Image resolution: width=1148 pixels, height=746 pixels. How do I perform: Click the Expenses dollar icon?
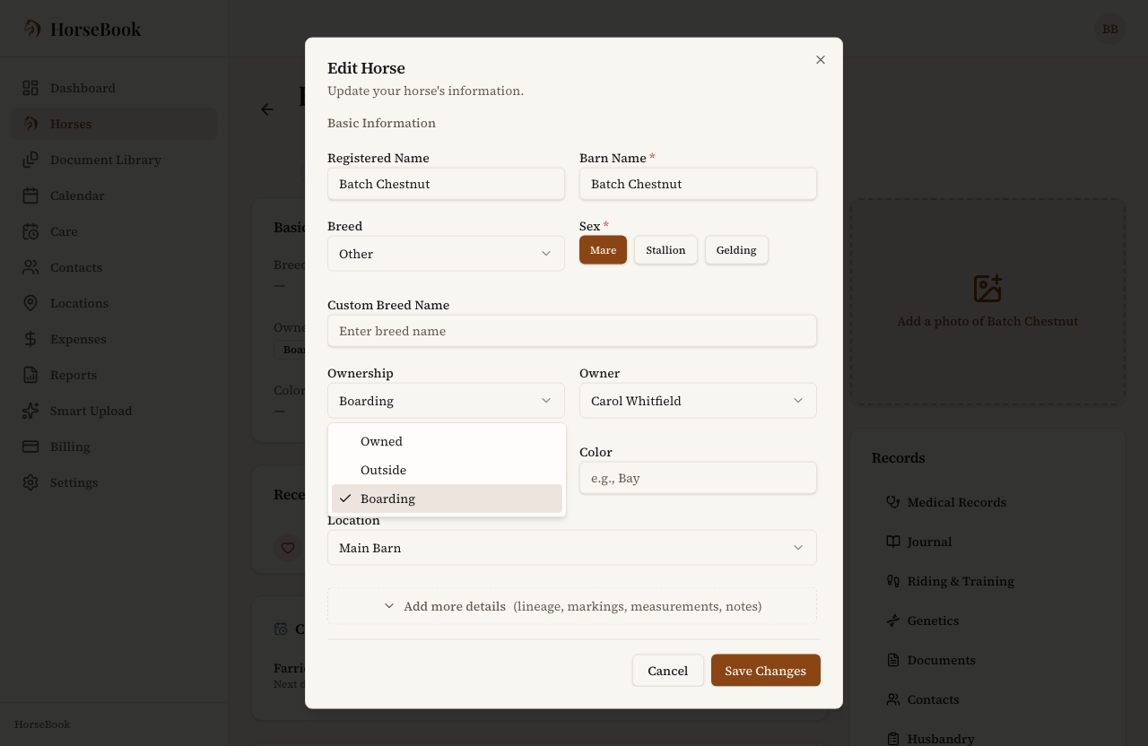click(30, 339)
